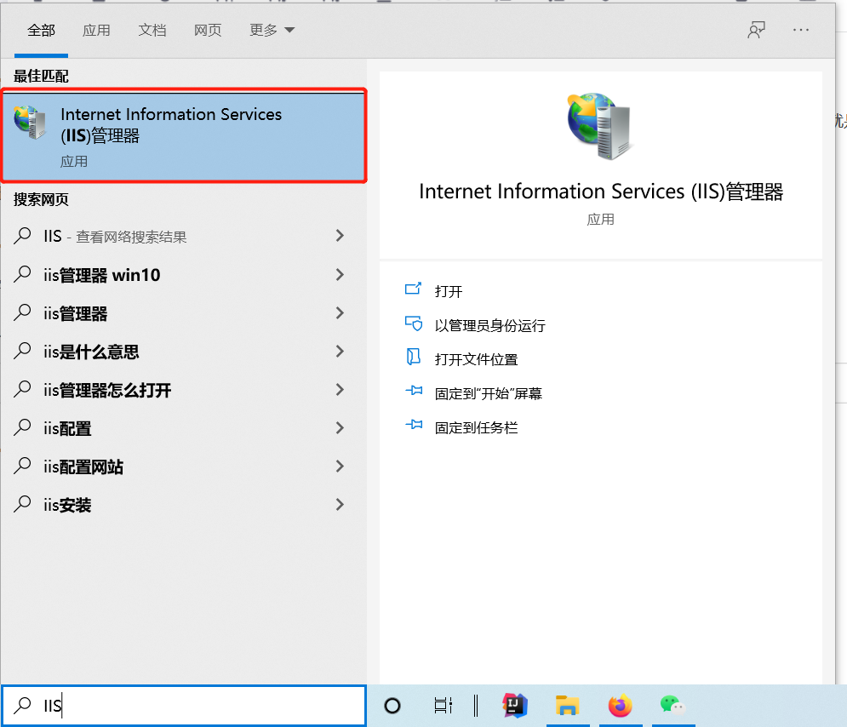
Task: Expand the chevron for iis安装
Action: (340, 505)
